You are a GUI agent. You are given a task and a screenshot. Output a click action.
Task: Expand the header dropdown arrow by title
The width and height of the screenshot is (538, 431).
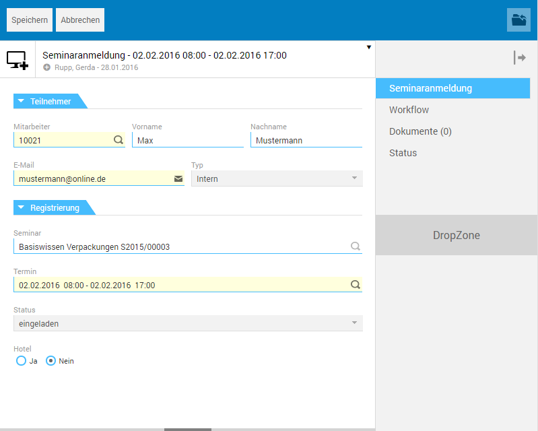368,47
